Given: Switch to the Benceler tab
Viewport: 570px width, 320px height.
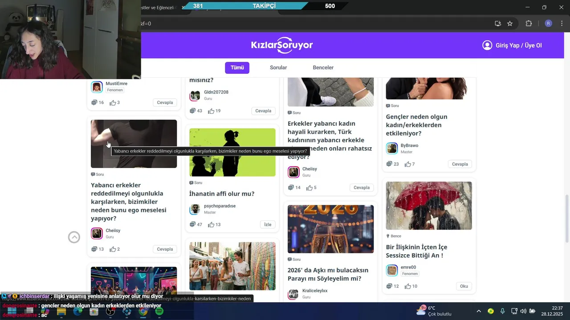Looking at the screenshot, I should click(323, 68).
